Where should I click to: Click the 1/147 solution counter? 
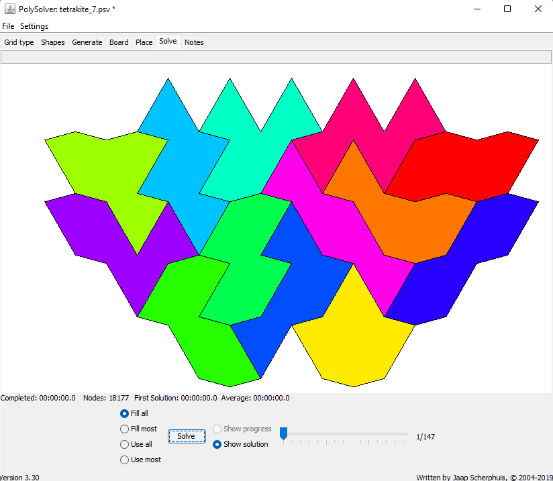click(x=425, y=437)
